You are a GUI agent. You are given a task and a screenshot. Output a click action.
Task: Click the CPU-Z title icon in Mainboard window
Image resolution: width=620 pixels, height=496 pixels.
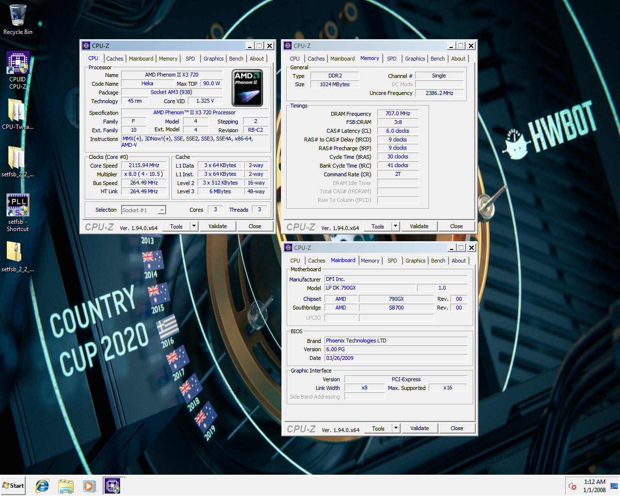(288, 248)
